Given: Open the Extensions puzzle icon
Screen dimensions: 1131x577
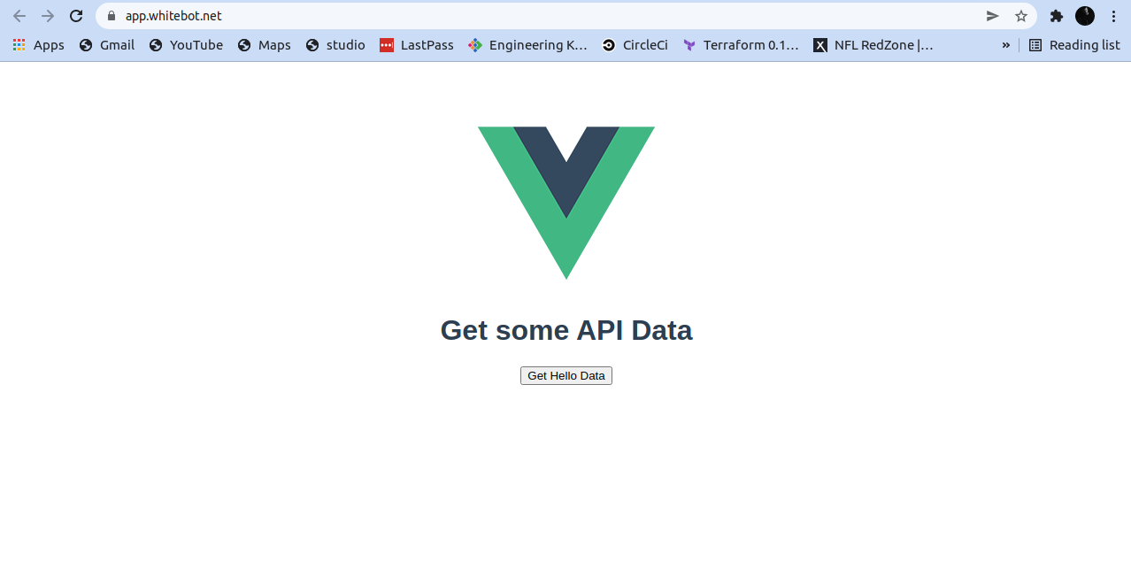Looking at the screenshot, I should coord(1057,16).
